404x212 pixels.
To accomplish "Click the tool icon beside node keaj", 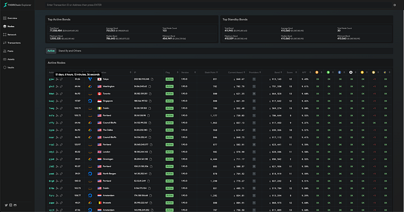I will [57, 101].
